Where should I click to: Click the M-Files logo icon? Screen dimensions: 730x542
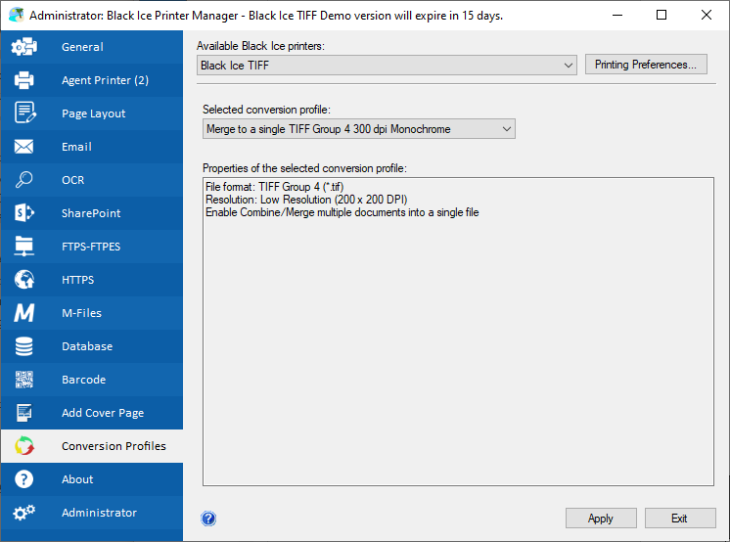click(24, 313)
